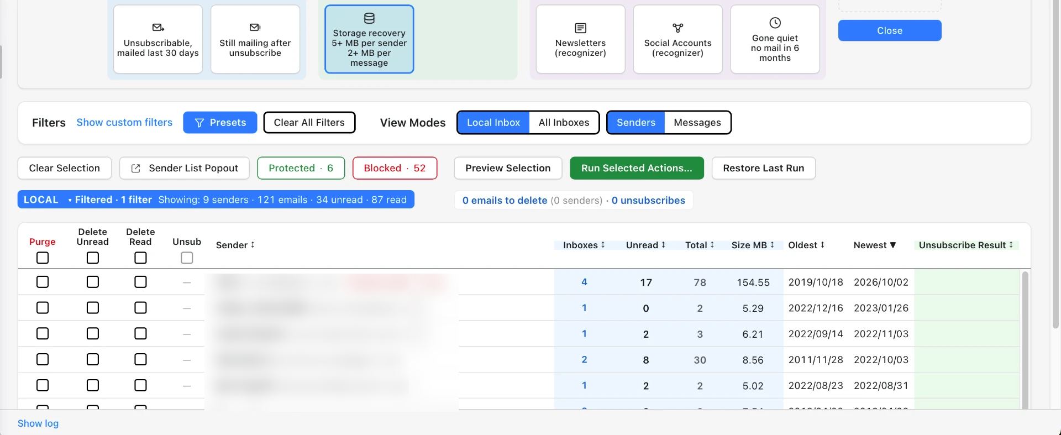Choose the Gone quiet preset card
This screenshot has width=1061, height=435.
tap(775, 39)
